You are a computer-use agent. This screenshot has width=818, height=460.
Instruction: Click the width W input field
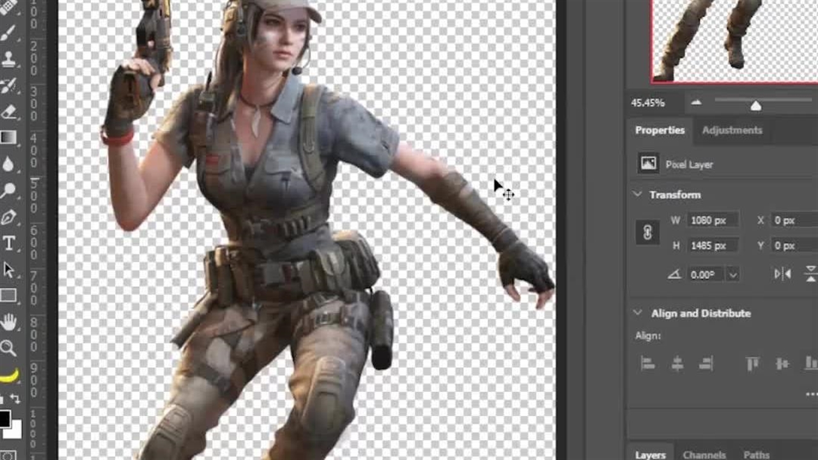click(x=712, y=220)
